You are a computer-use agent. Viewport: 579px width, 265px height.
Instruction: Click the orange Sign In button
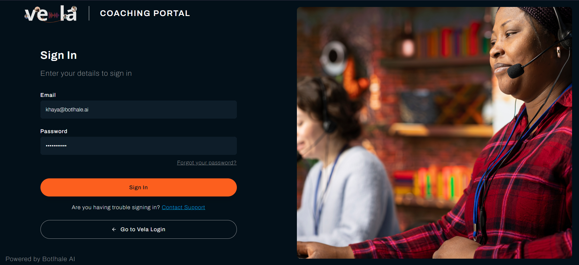pos(138,187)
